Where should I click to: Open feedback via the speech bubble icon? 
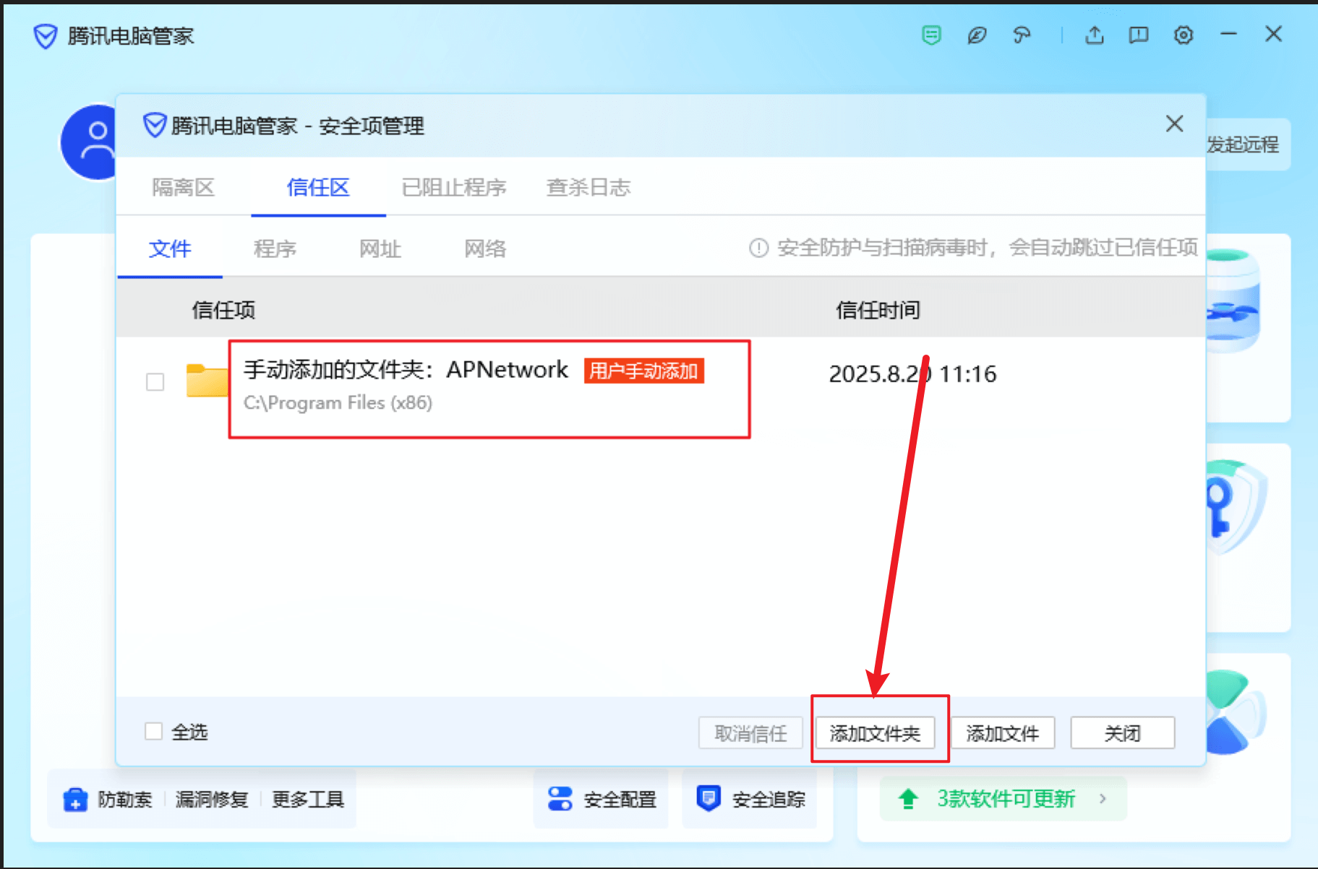tap(1137, 35)
